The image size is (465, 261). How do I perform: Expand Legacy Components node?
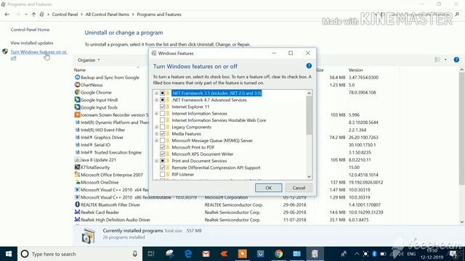[156, 128]
